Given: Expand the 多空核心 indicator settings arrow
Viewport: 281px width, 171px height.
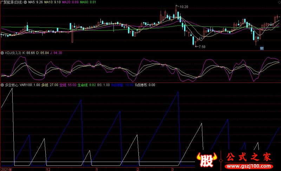Looking at the screenshot, I should point(2,85).
